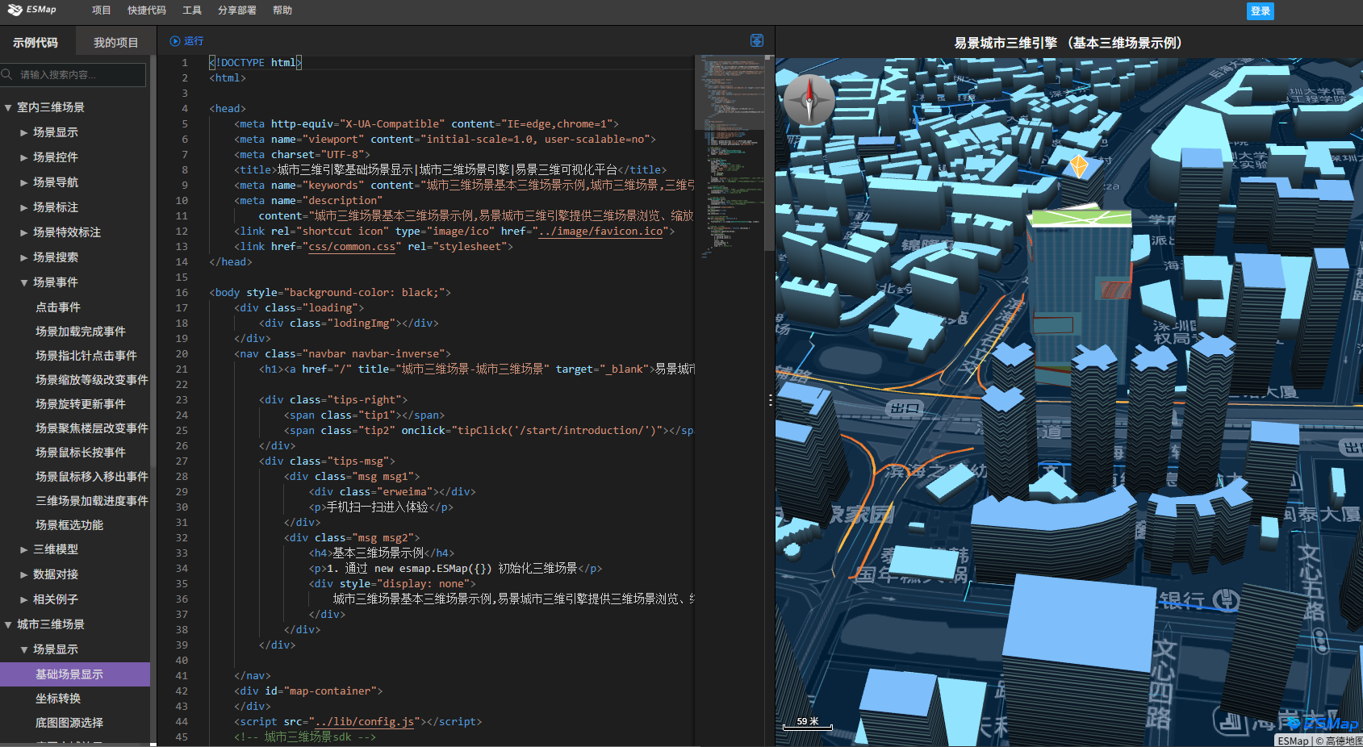Collapse the 城市三维场景 tree group
1363x747 pixels.
click(x=8, y=624)
